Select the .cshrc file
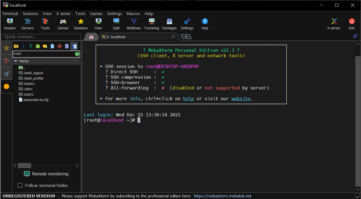 [x=26, y=89]
